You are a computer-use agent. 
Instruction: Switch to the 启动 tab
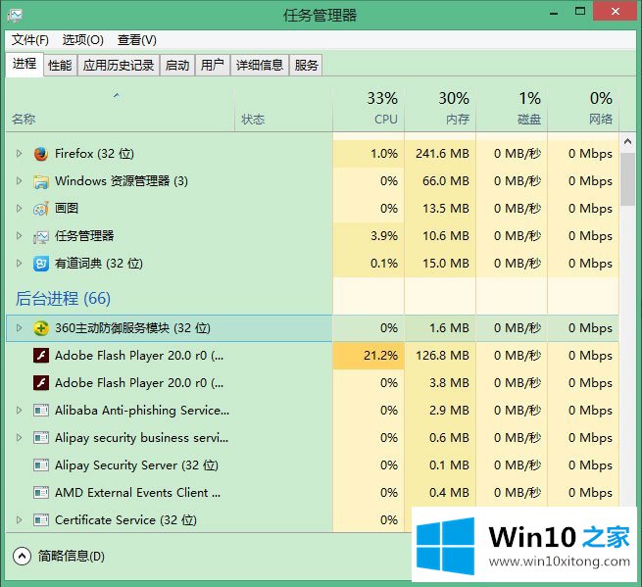(x=177, y=65)
